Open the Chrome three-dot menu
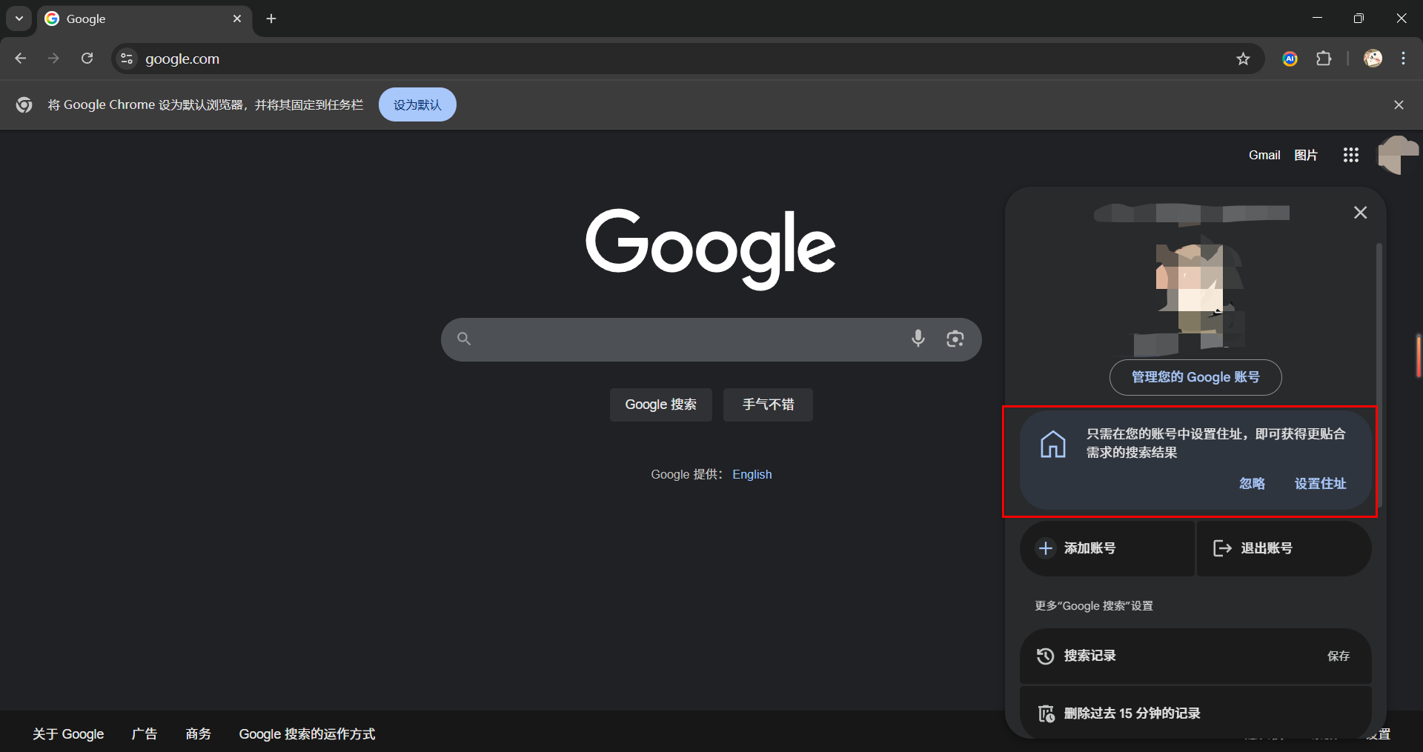Image resolution: width=1423 pixels, height=752 pixels. point(1403,59)
